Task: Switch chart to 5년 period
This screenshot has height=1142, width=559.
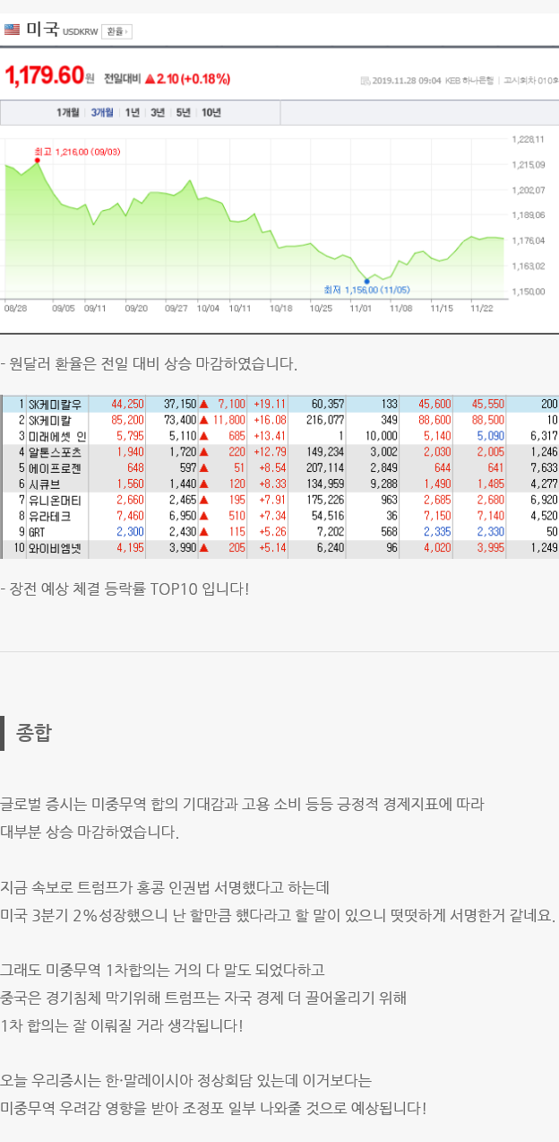Action: [x=184, y=112]
